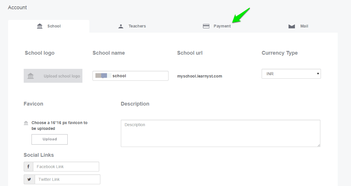Viewport: 351px width, 186px height.
Task: Click the favicon Upload button
Action: coord(49,139)
